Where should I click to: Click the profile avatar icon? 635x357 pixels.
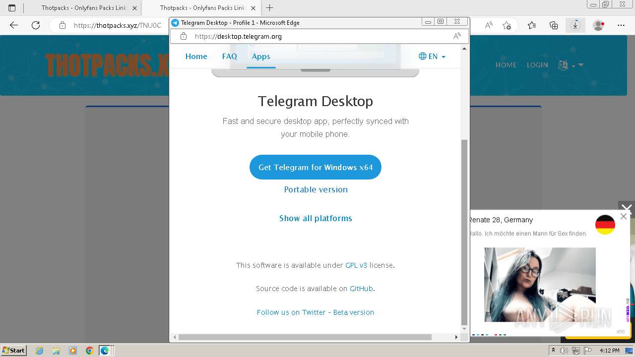point(599,25)
